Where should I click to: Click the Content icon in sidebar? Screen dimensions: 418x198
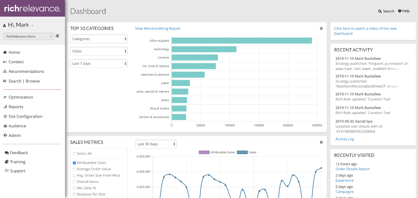pyautogui.click(x=5, y=62)
